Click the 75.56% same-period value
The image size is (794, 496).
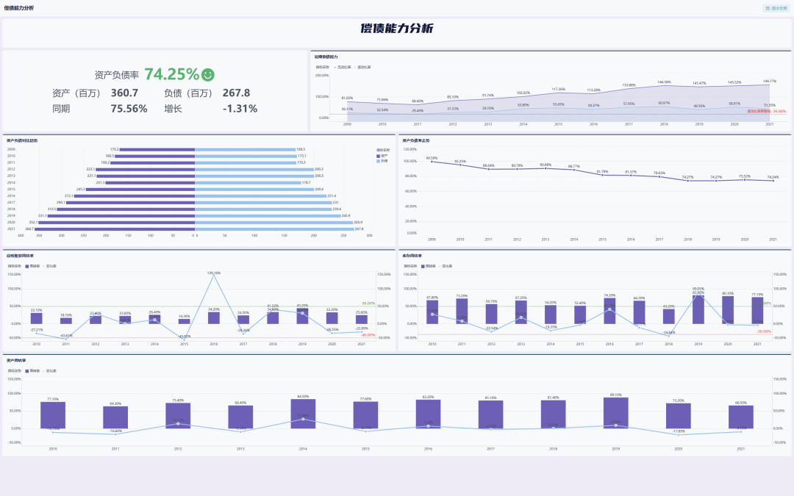(129, 108)
